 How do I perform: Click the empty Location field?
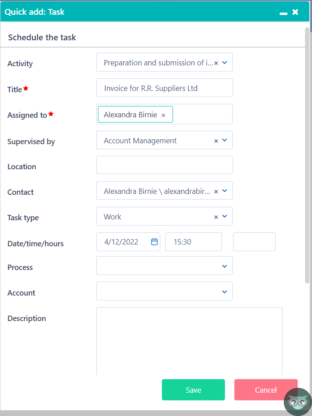coord(164,165)
